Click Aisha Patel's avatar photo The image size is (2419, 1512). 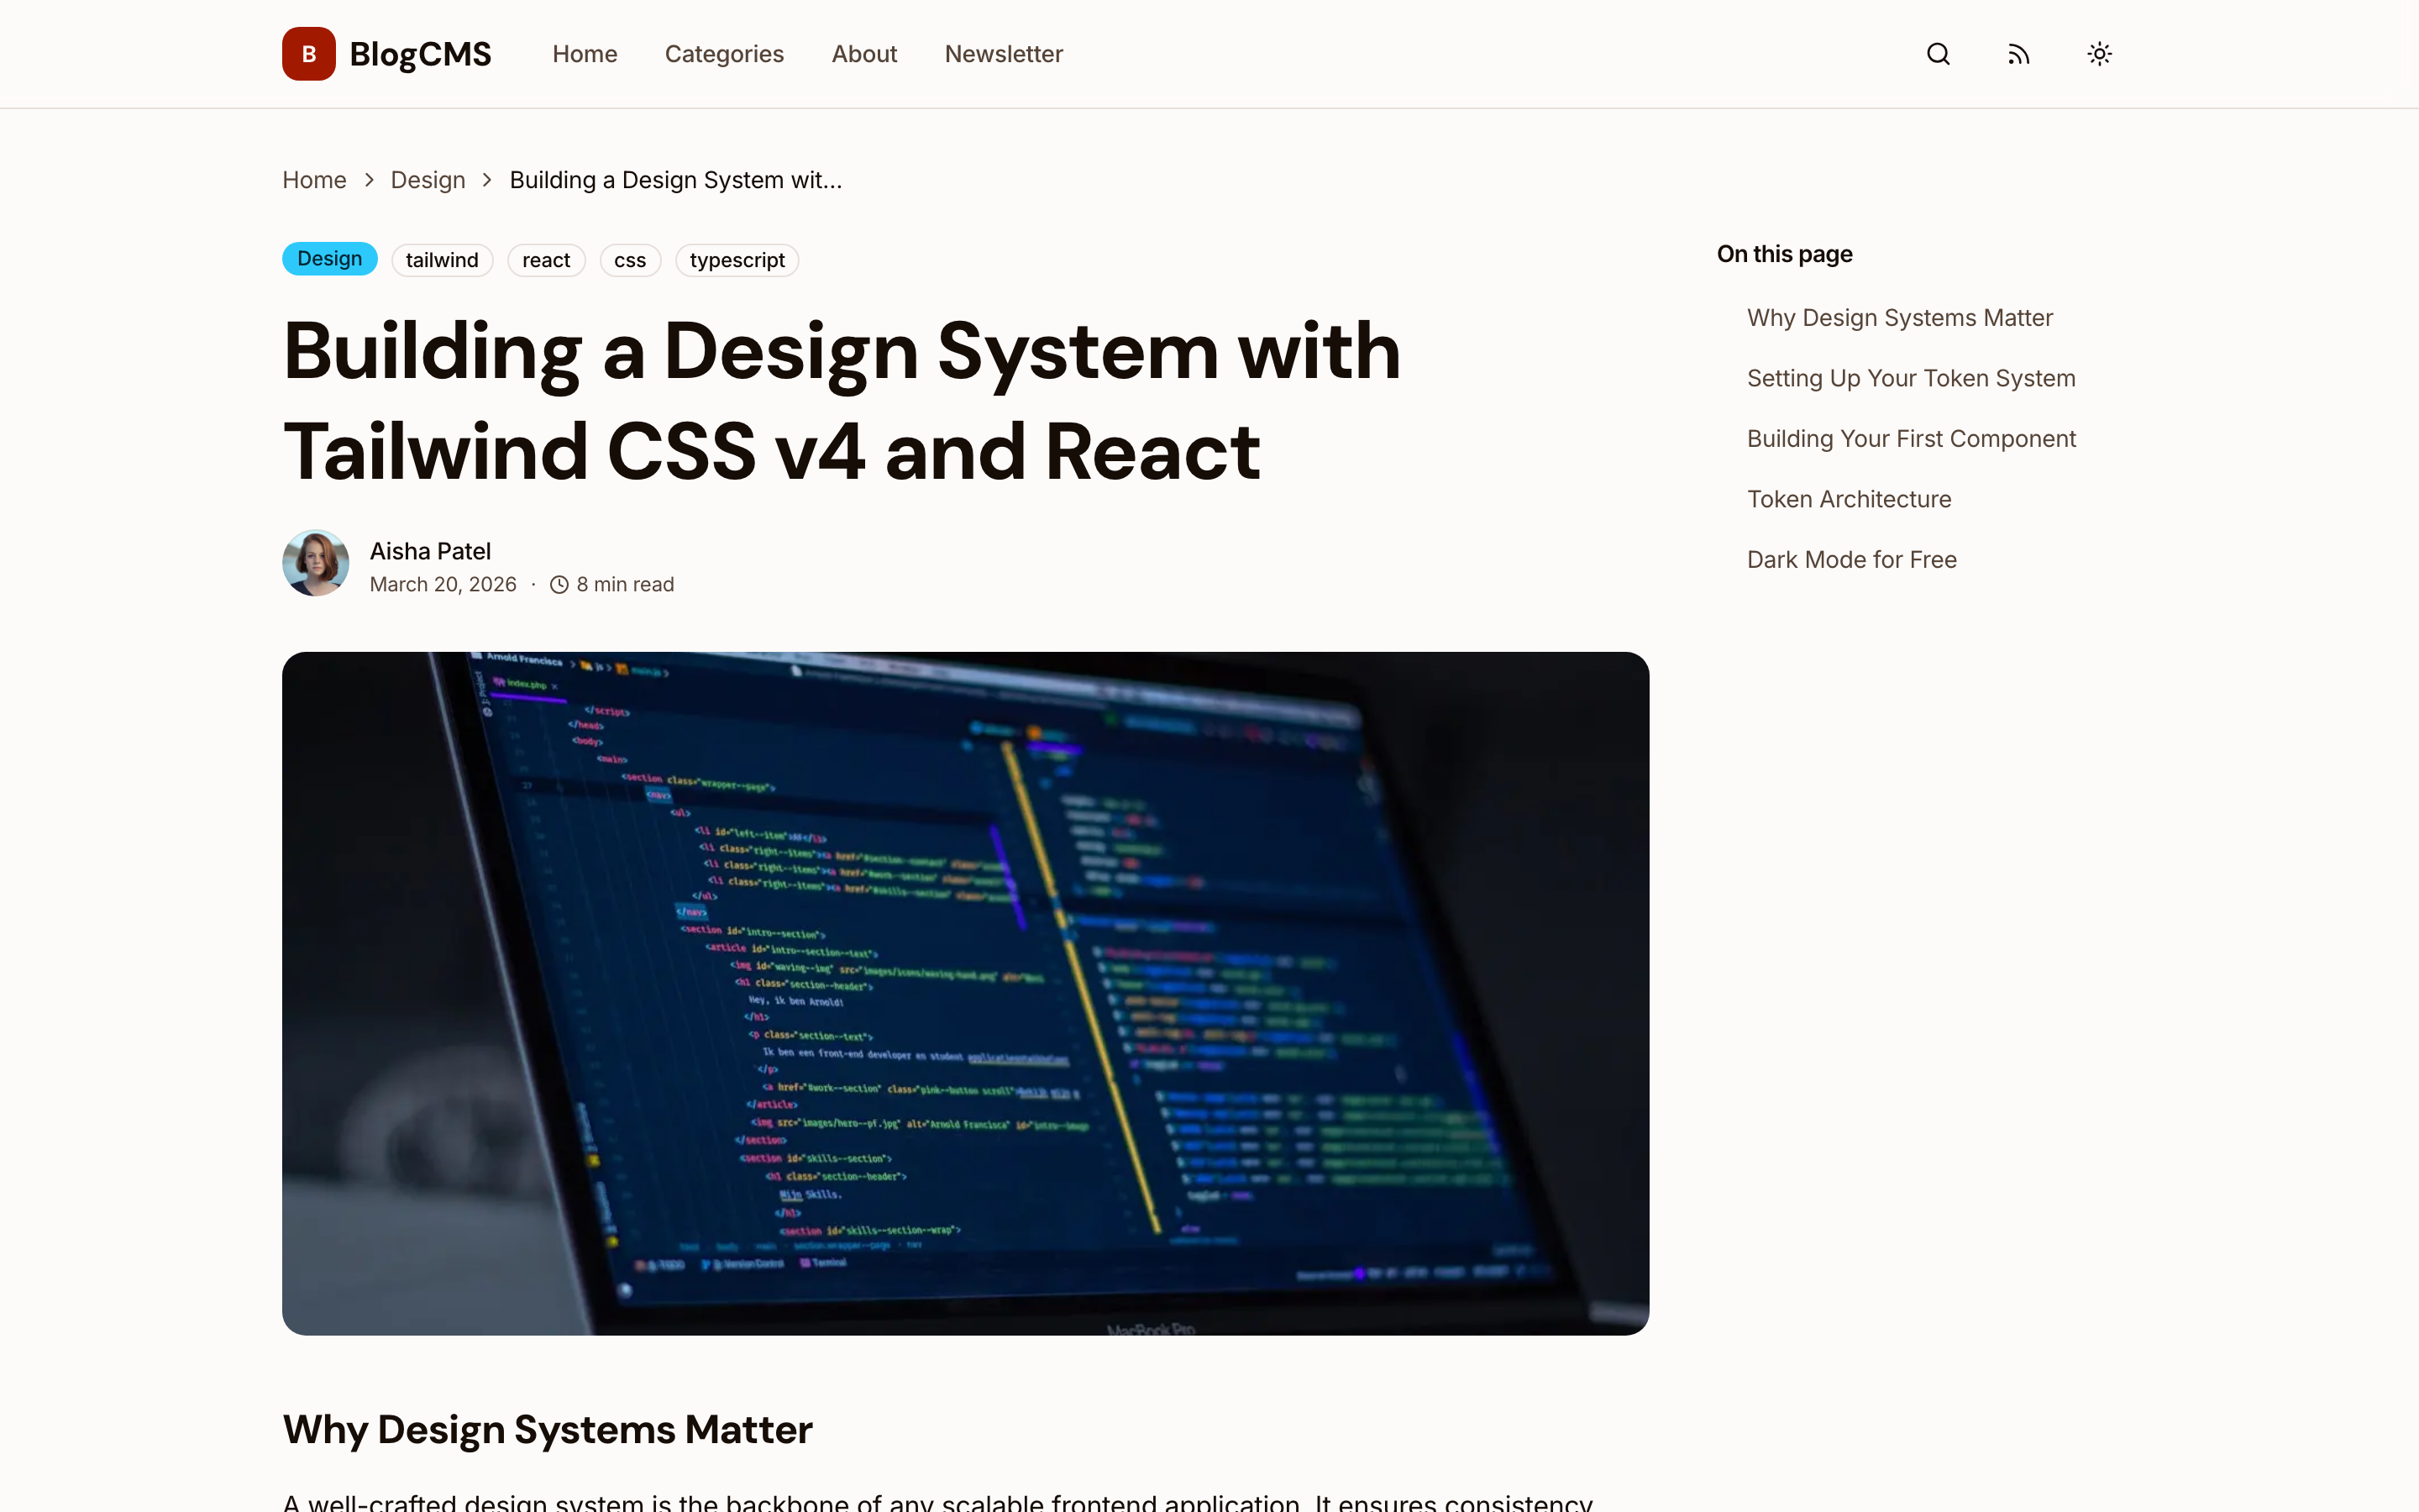[315, 563]
